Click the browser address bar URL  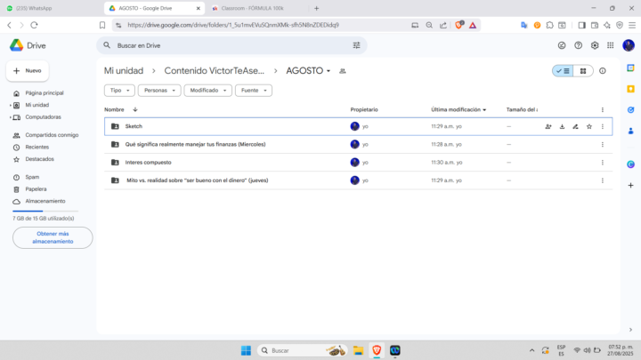point(233,25)
